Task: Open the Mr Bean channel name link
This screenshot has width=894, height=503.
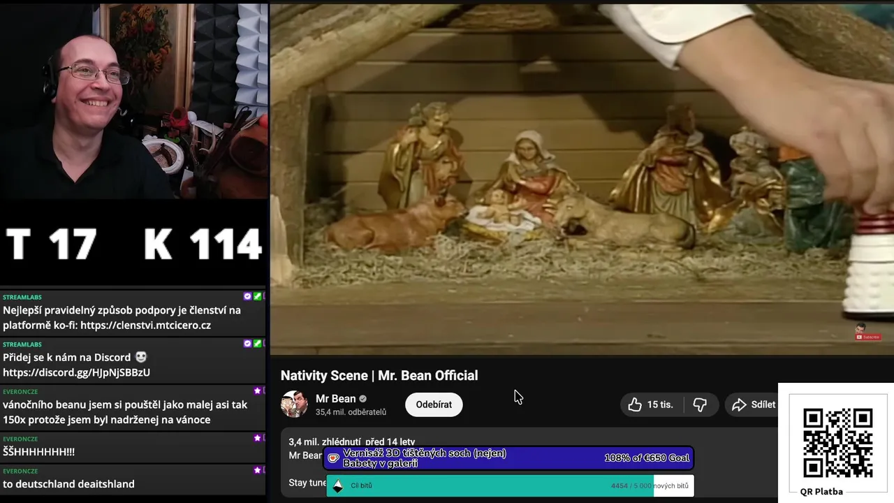Action: (335, 398)
